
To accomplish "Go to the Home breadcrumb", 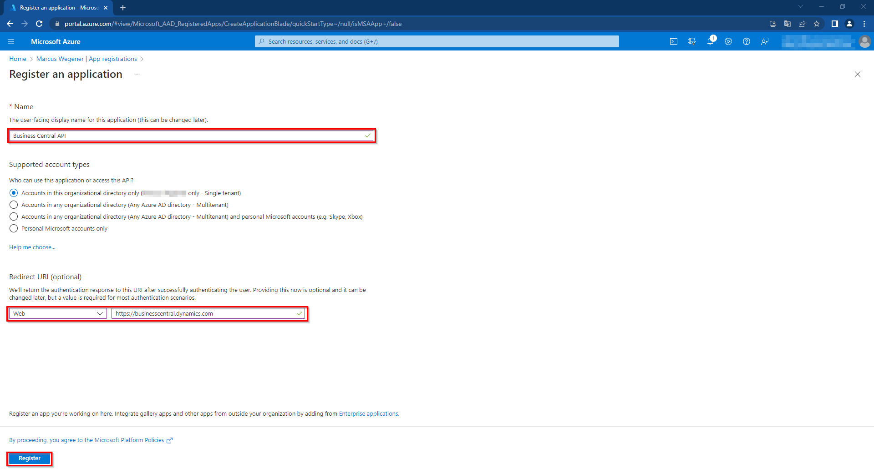I will [18, 59].
